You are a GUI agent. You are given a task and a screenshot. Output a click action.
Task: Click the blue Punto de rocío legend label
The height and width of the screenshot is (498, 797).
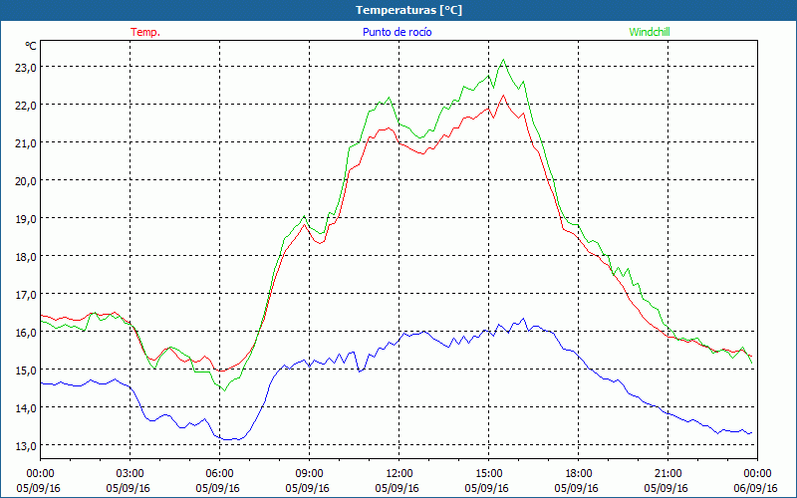tap(397, 32)
